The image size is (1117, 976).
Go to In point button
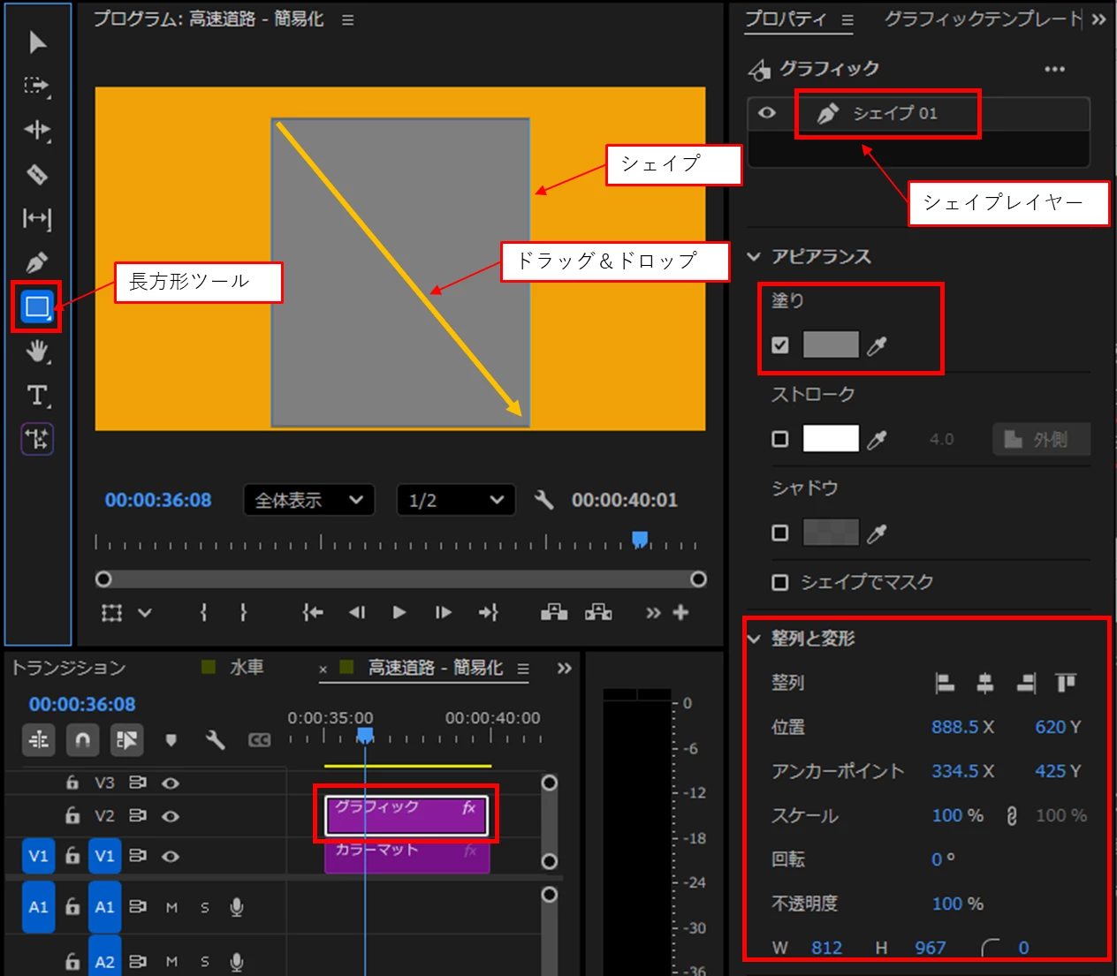(313, 612)
